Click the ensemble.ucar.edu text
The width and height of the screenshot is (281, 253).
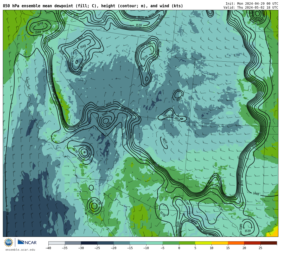click(20, 250)
